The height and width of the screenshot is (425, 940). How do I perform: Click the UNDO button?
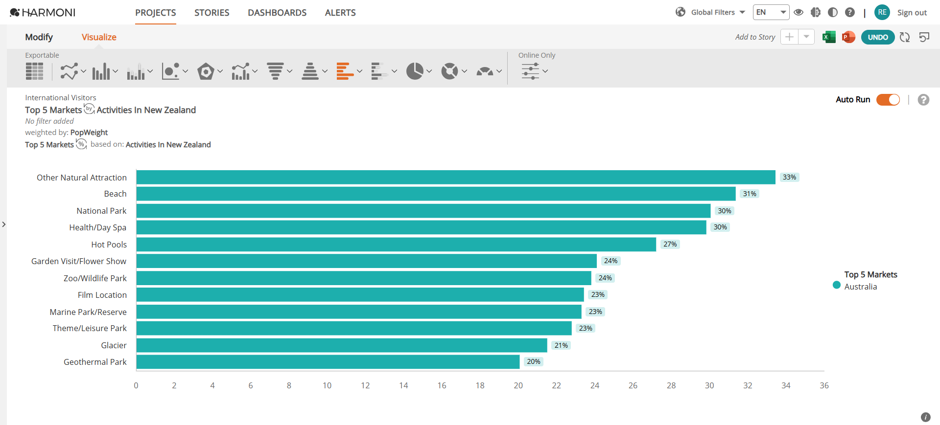(878, 37)
